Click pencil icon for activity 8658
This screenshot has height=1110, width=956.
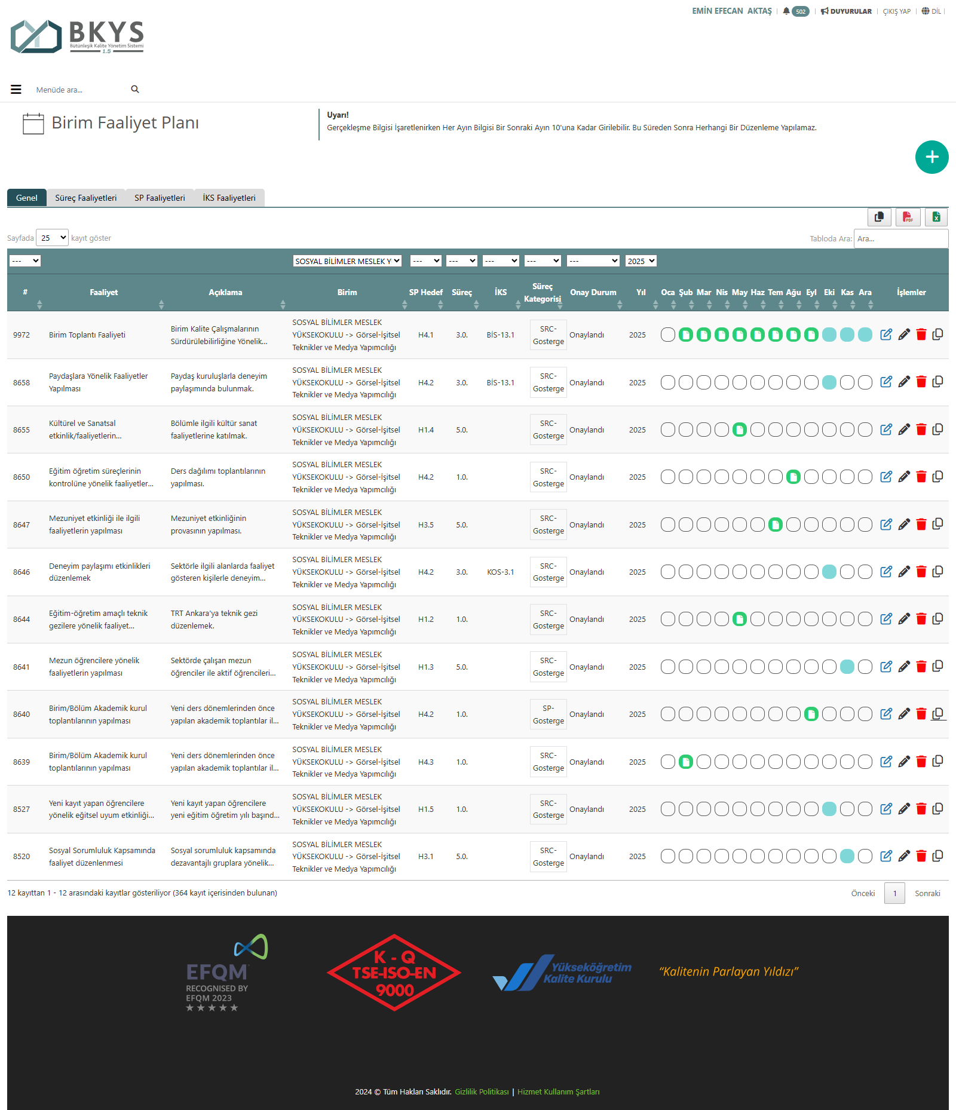click(x=904, y=382)
